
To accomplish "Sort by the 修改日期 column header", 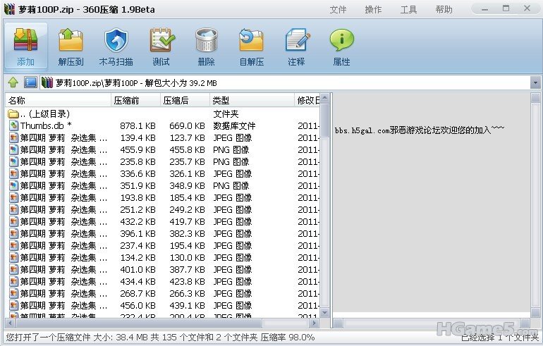I will click(307, 100).
